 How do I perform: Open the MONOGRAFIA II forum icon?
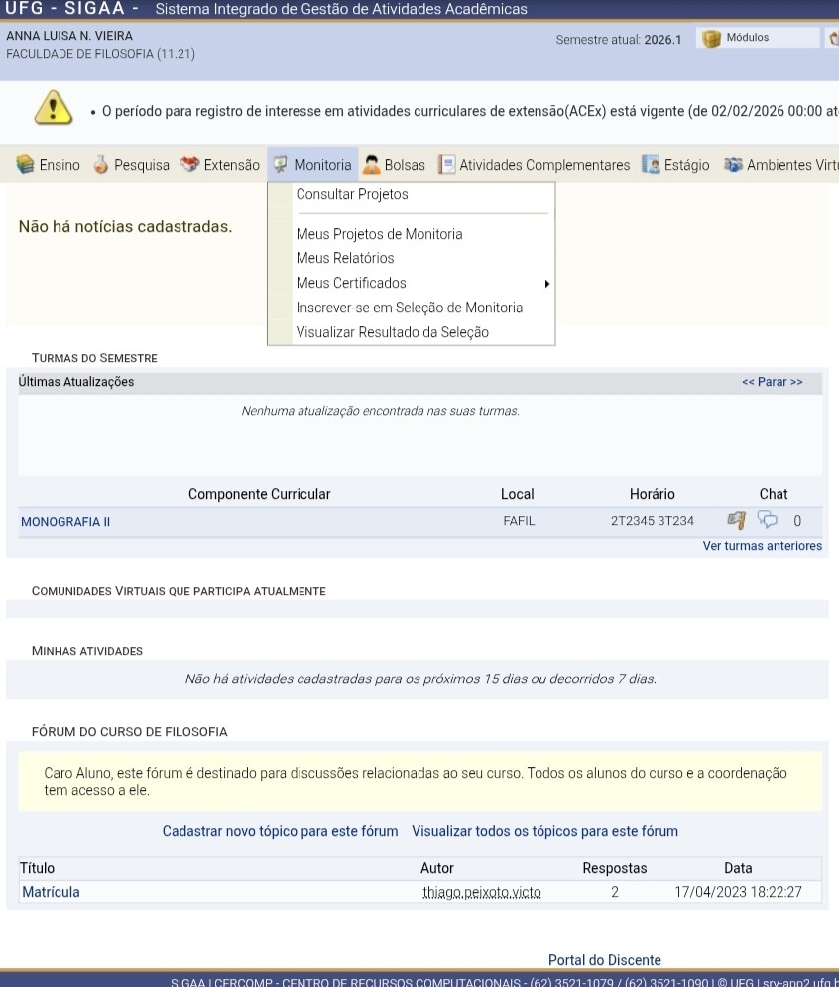coord(737,520)
